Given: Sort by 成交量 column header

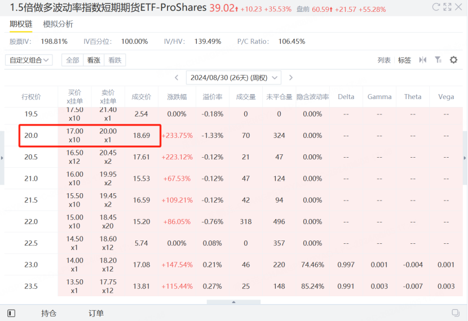Looking at the screenshot, I should 246,97.
